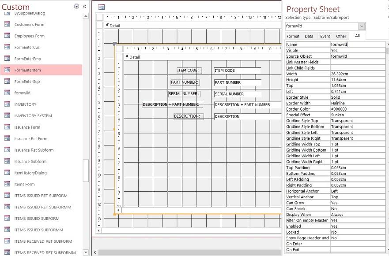
Task: Click the main form selector box at ruler corner
Action: (x=100, y=17)
